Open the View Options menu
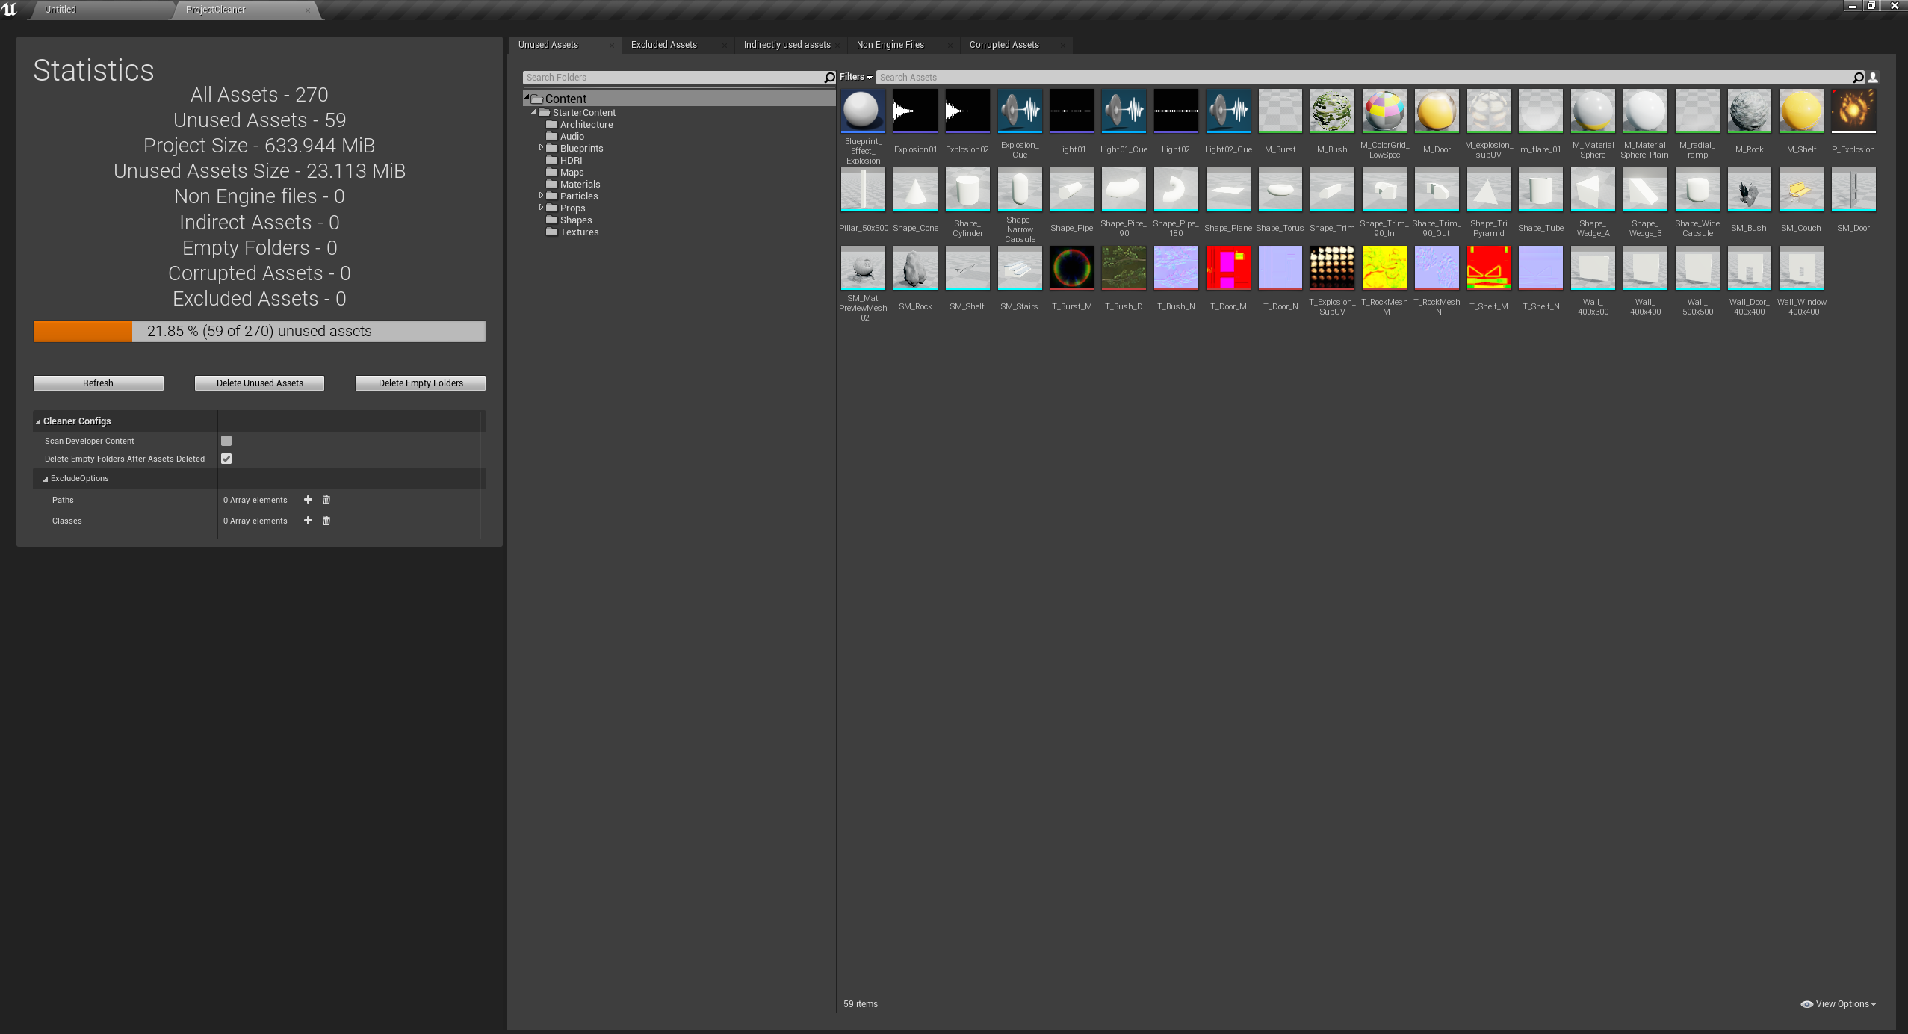 [1839, 1004]
